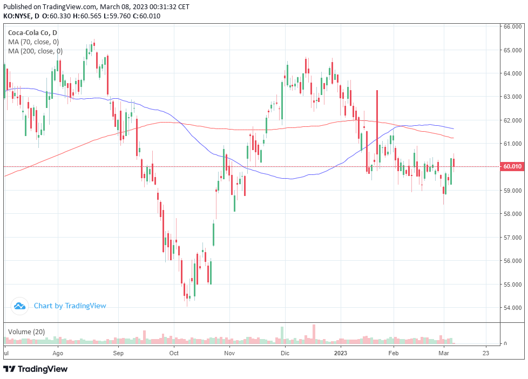Image resolution: width=528 pixels, height=379 pixels.
Task: Click the '2023' year label on time axis
Action: pyautogui.click(x=341, y=354)
